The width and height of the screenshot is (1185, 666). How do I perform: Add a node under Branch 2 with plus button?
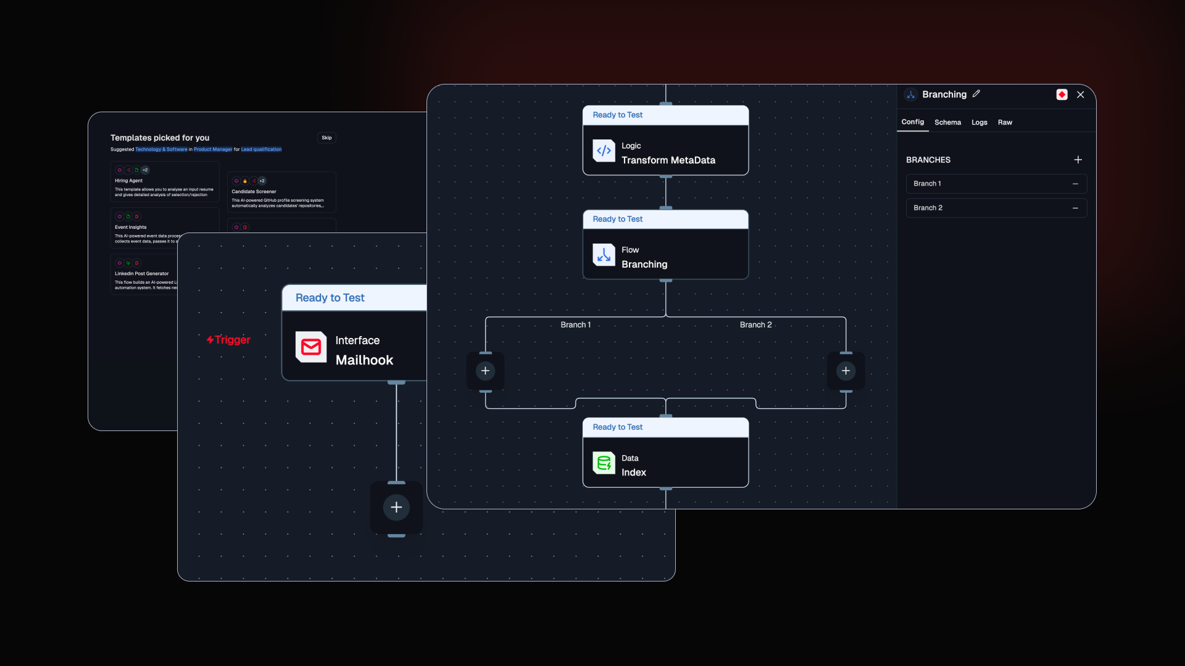click(x=846, y=371)
